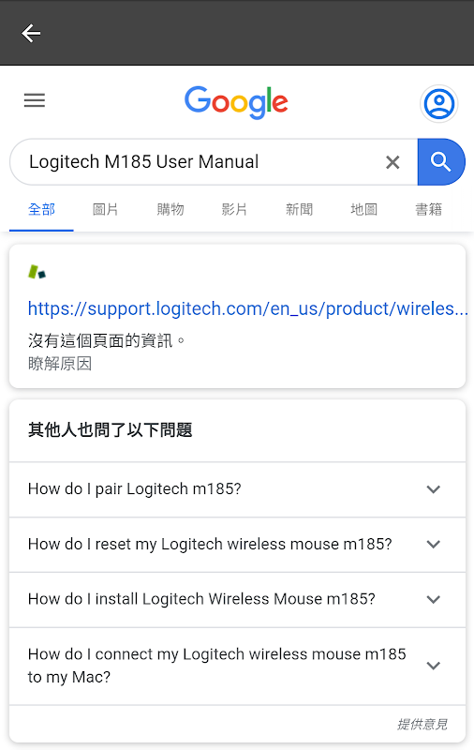Click the 瞭解原因 link
474x750 pixels.
tap(60, 364)
